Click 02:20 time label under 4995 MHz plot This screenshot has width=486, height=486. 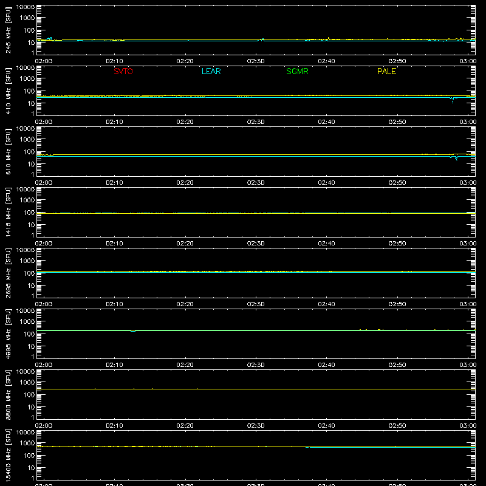pos(185,365)
